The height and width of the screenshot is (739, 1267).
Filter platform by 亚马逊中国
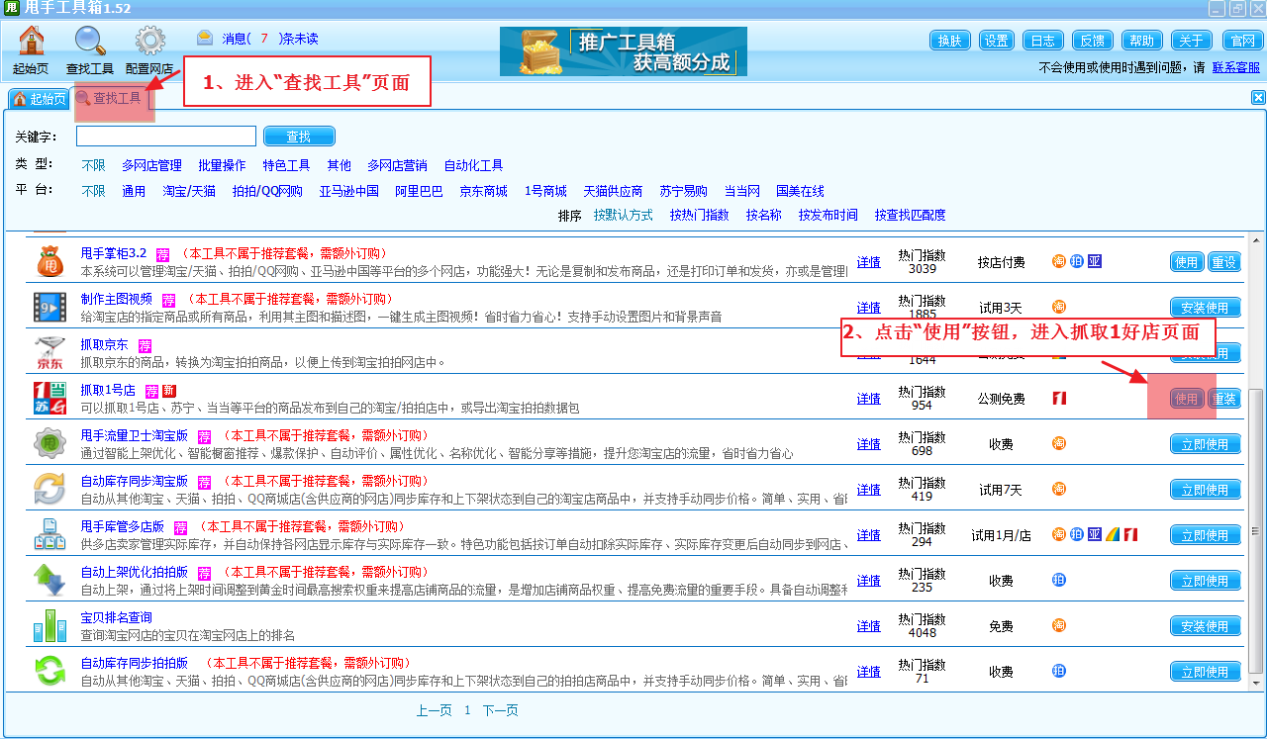(x=348, y=191)
